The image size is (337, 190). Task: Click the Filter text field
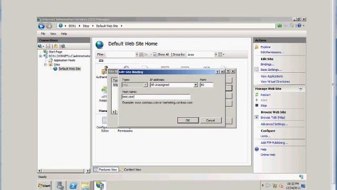[x=121, y=55]
